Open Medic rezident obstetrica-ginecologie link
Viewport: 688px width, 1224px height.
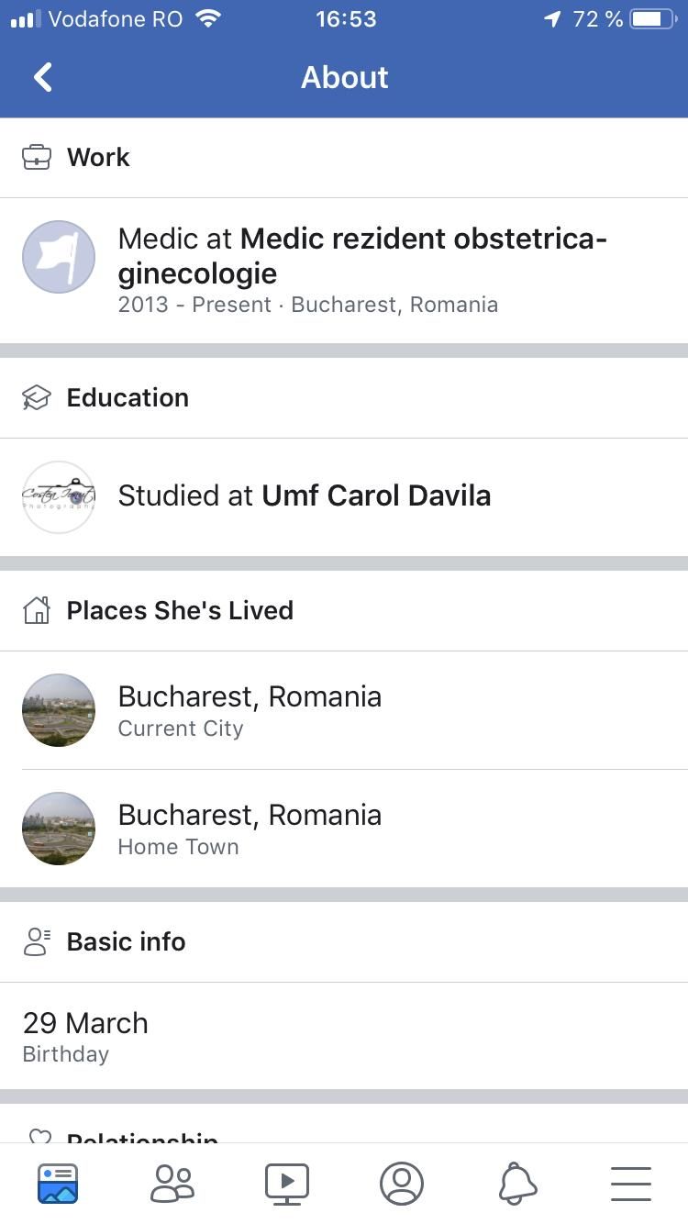tap(363, 256)
